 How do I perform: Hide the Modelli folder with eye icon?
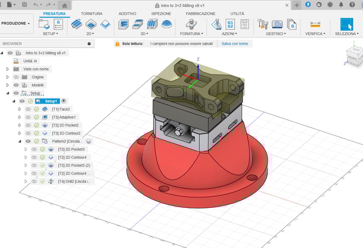[17, 85]
